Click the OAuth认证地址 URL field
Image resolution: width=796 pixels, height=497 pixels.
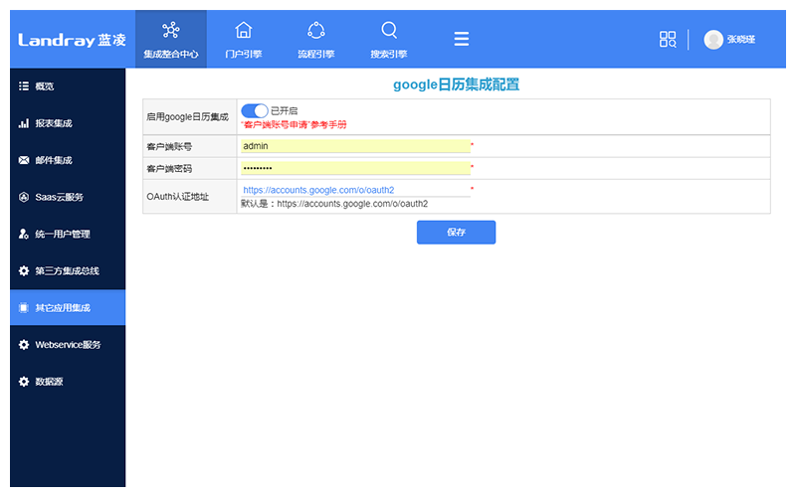(354, 190)
